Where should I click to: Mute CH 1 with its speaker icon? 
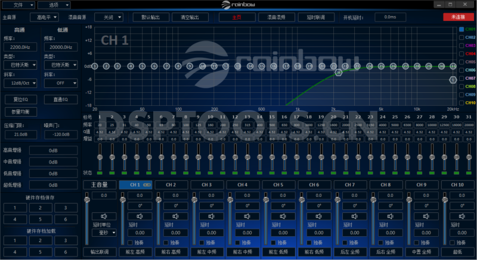click(140, 215)
